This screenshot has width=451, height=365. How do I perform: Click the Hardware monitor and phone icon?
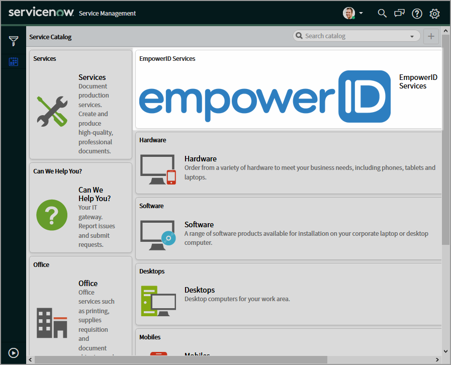click(x=158, y=169)
